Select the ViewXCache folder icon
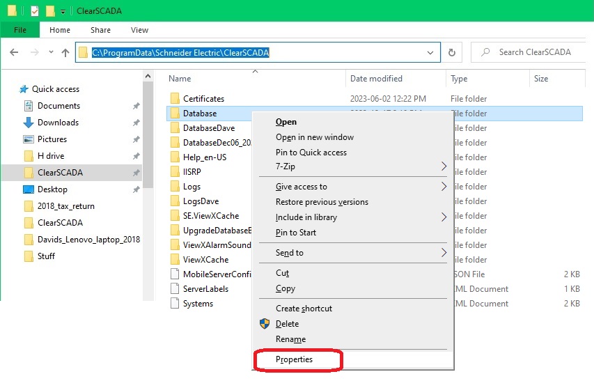Viewport: 594px width, 381px height. (175, 259)
